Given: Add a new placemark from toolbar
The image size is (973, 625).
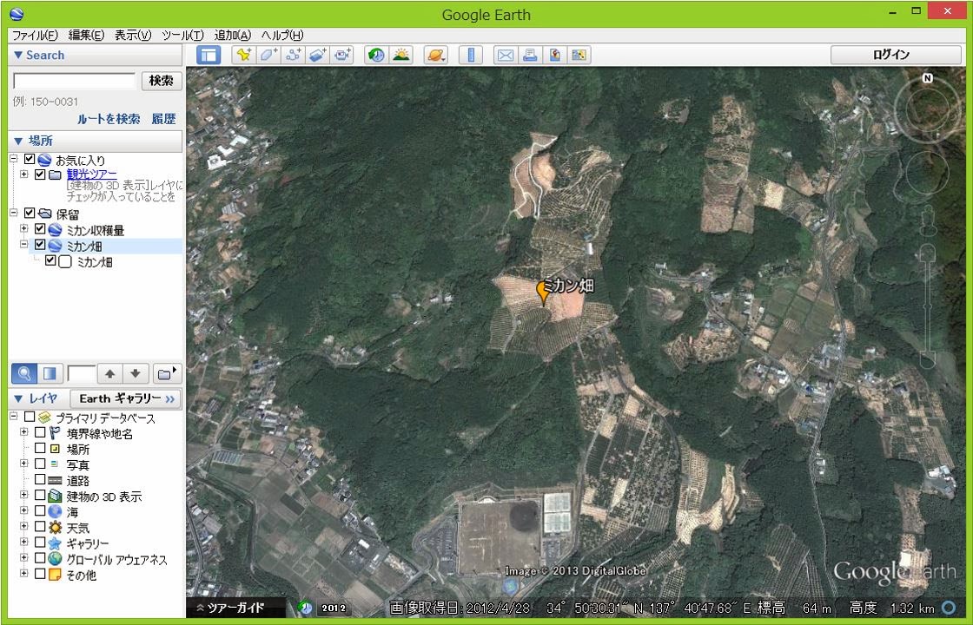Looking at the screenshot, I should (x=244, y=55).
